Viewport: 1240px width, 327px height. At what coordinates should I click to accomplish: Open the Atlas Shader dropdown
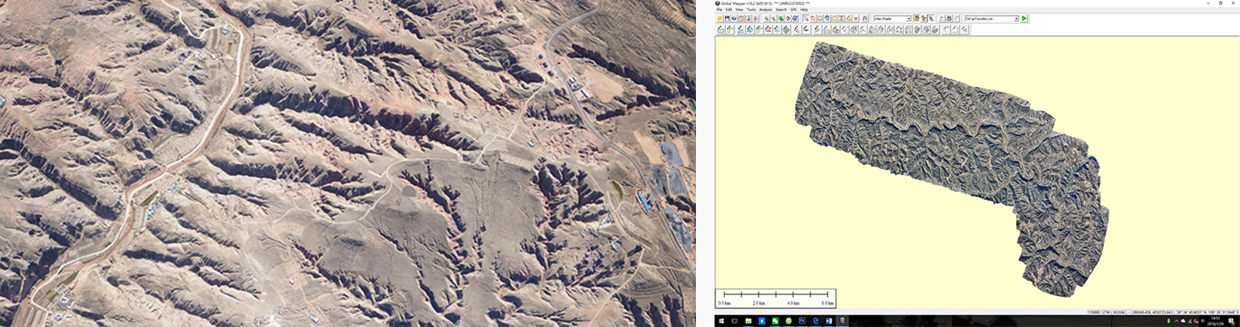tap(908, 19)
